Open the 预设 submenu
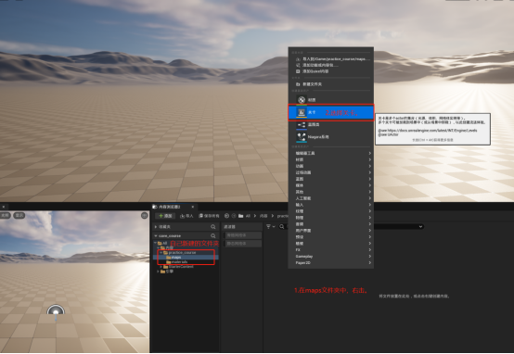Screen dimensions: 514x354 click(330, 236)
